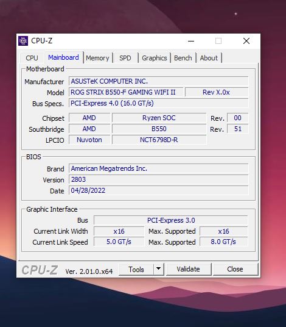
Task: Open the Graphics tab
Action: pyautogui.click(x=155, y=58)
